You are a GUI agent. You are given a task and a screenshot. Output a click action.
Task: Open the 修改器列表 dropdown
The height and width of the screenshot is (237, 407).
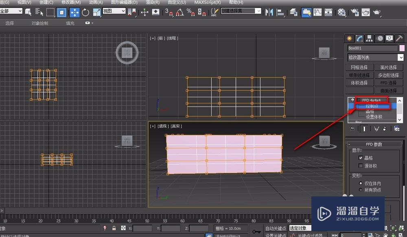pos(374,57)
